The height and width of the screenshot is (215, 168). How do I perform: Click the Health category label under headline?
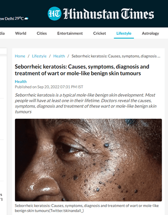point(21,82)
